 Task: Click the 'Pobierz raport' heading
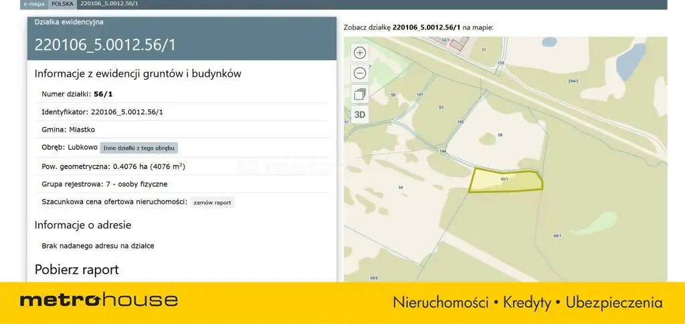(x=77, y=270)
